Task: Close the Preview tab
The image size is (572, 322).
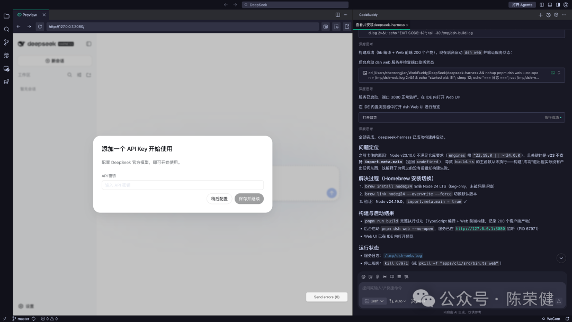Action: click(x=44, y=15)
